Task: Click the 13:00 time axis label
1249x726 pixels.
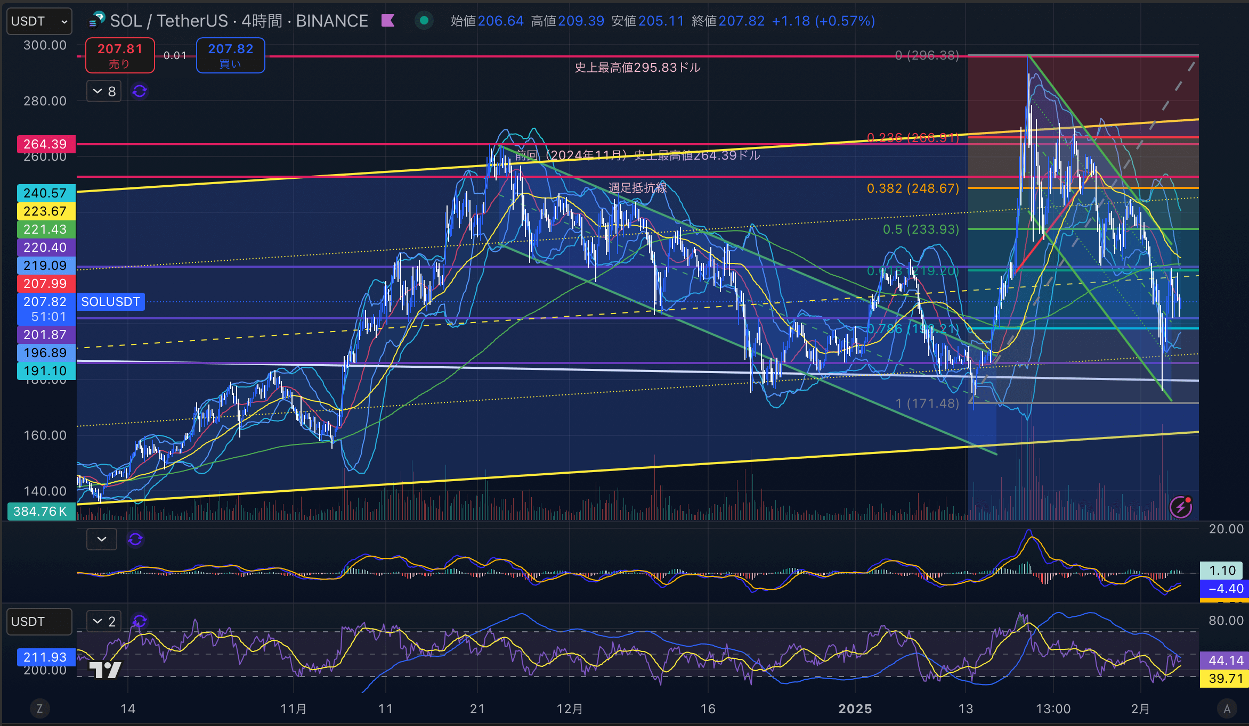Action: pyautogui.click(x=1053, y=709)
